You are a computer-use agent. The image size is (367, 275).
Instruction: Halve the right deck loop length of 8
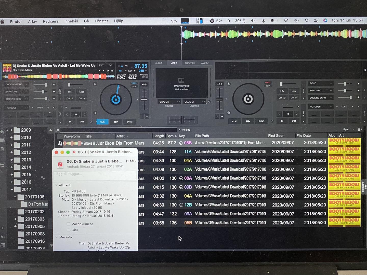[x=279, y=114]
